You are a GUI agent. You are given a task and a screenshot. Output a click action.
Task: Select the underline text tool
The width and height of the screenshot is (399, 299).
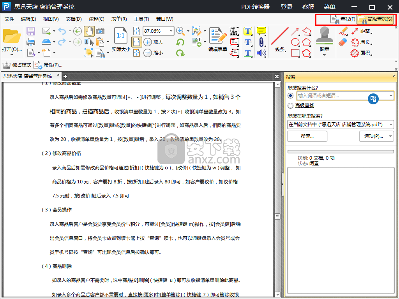(x=247, y=53)
